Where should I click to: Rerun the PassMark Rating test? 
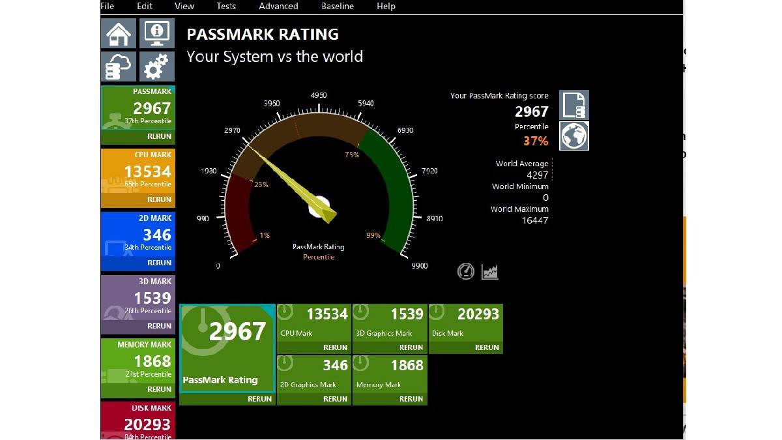[x=260, y=398]
